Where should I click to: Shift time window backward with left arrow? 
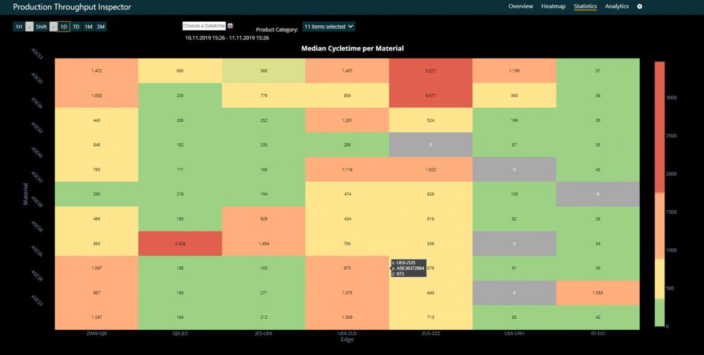point(29,27)
